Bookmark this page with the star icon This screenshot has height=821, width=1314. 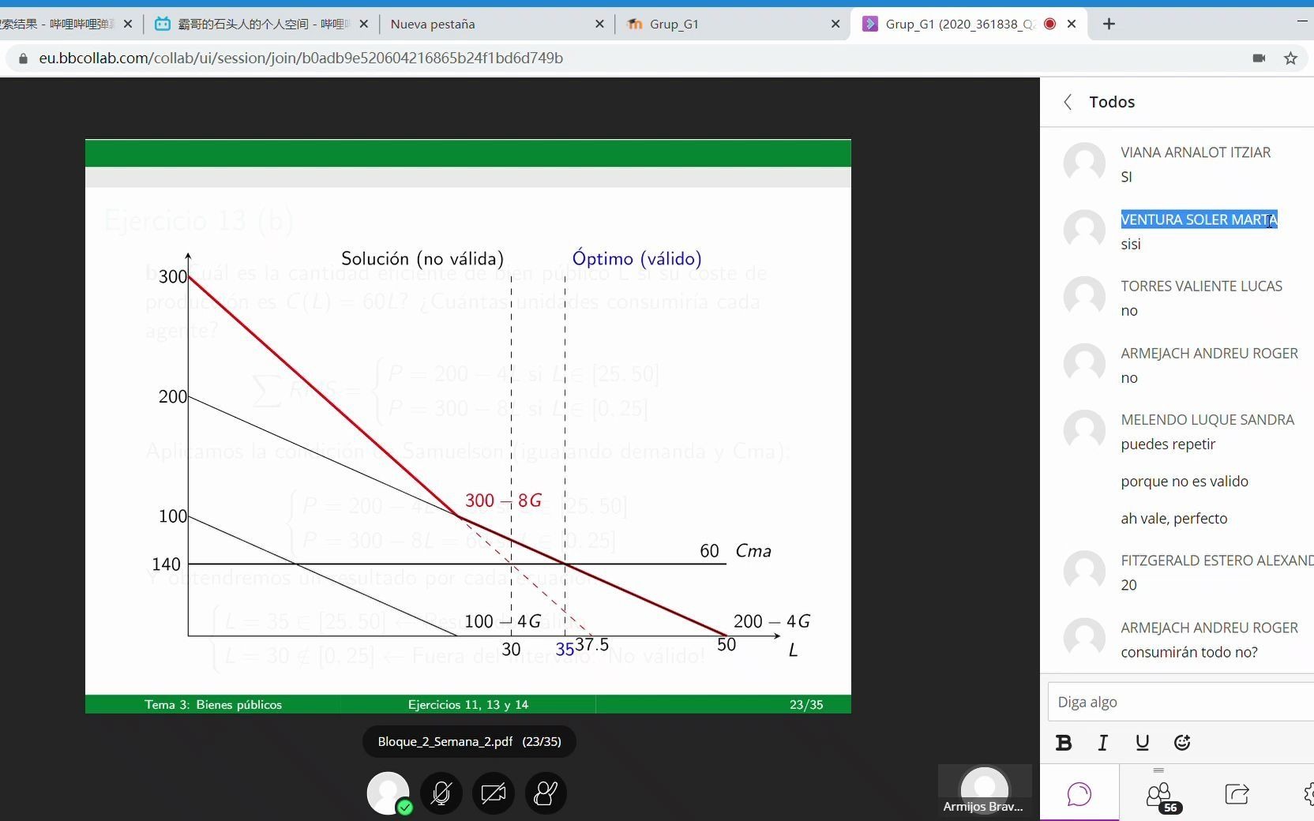click(x=1290, y=58)
